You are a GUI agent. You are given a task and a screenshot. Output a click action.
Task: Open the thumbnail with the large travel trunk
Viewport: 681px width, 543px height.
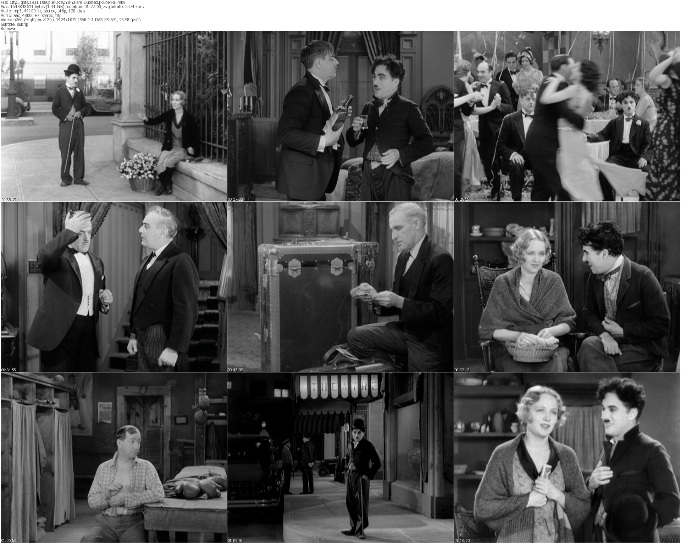coord(340,287)
